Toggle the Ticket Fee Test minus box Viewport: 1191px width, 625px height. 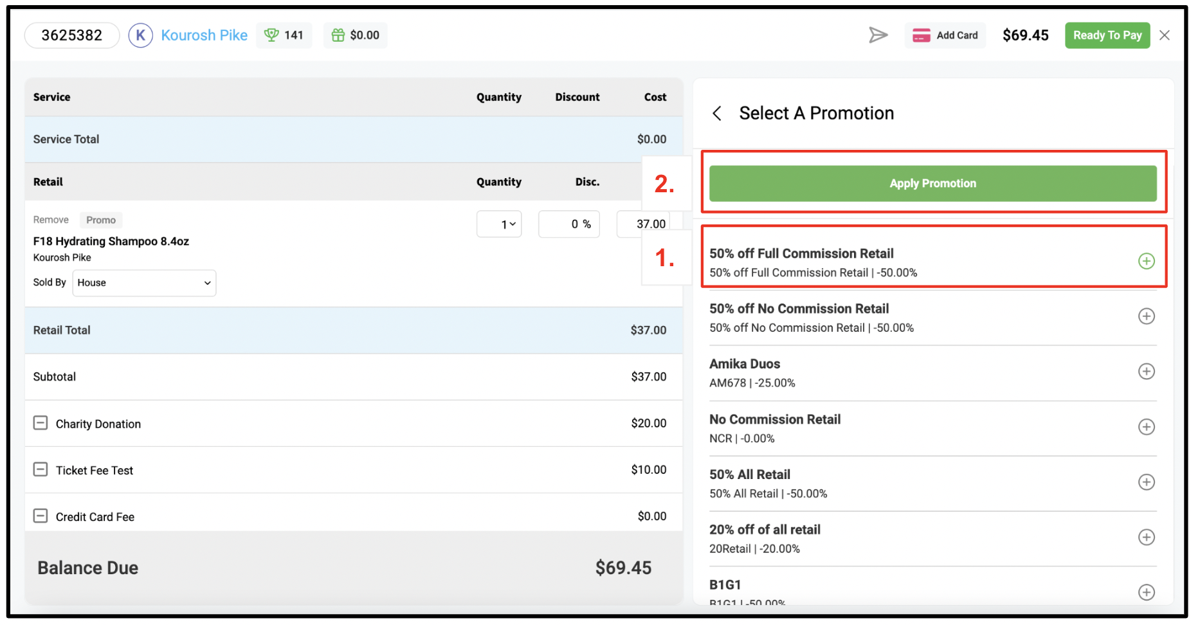(x=41, y=469)
